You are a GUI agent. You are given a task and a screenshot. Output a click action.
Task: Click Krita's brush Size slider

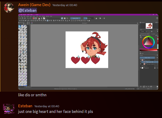click(89, 18)
